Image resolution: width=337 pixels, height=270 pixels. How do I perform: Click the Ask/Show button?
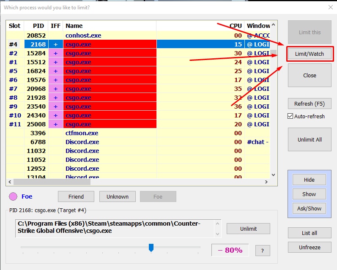(x=309, y=208)
